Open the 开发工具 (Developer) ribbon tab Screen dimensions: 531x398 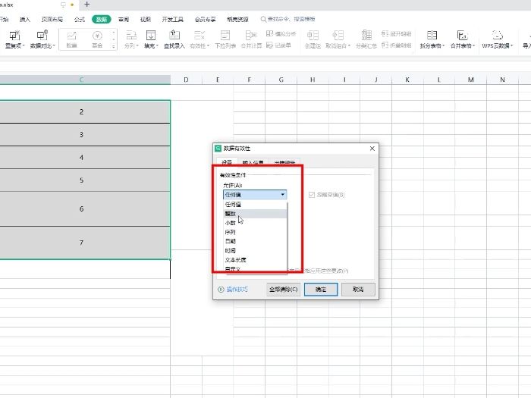tap(173, 19)
